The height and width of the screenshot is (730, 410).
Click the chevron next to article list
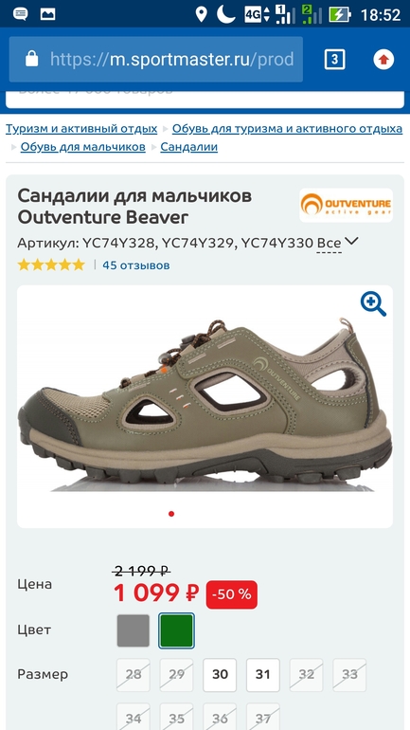point(352,241)
